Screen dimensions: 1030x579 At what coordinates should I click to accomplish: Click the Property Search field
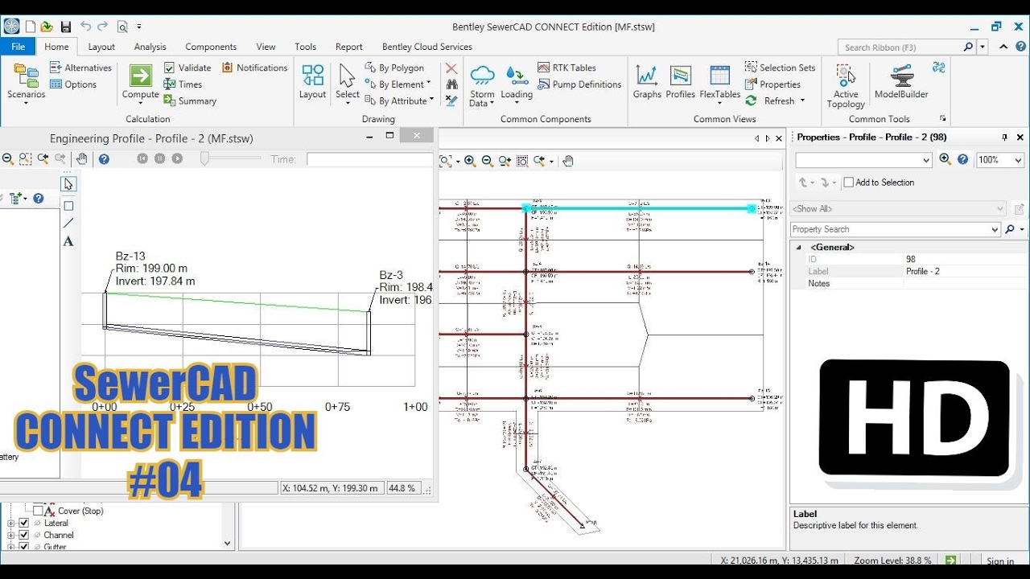pyautogui.click(x=895, y=229)
